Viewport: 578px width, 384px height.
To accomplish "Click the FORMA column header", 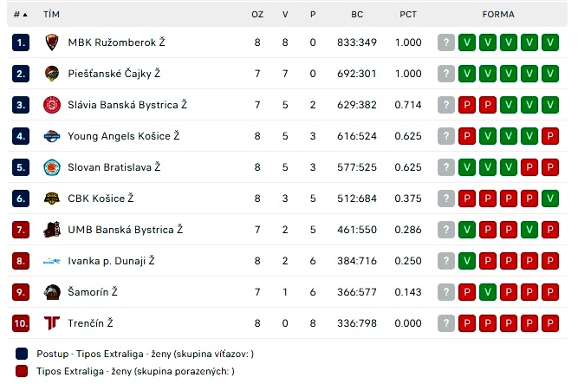I will 498,15.
